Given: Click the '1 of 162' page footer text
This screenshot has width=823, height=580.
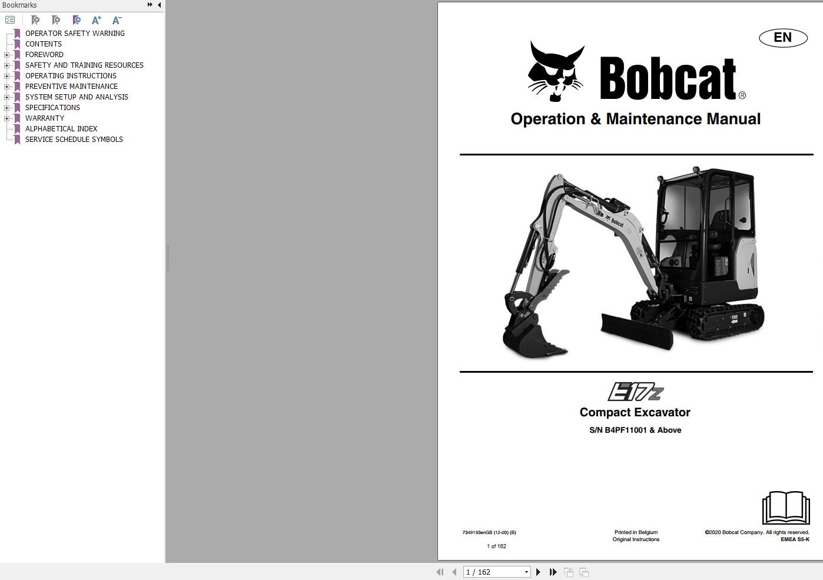Looking at the screenshot, I should click(496, 546).
